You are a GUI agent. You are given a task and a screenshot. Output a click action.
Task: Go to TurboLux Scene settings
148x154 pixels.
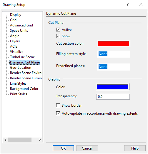coord(22,57)
